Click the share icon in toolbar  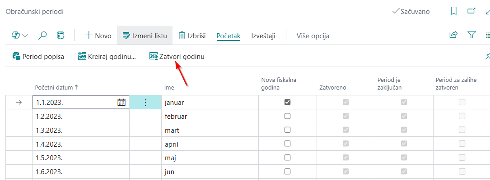(x=453, y=35)
